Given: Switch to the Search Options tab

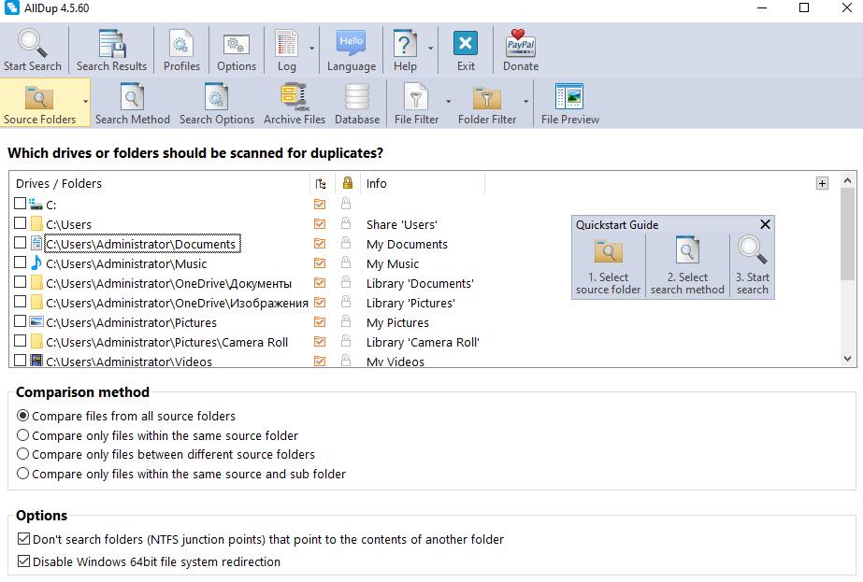Looking at the screenshot, I should pos(217,103).
